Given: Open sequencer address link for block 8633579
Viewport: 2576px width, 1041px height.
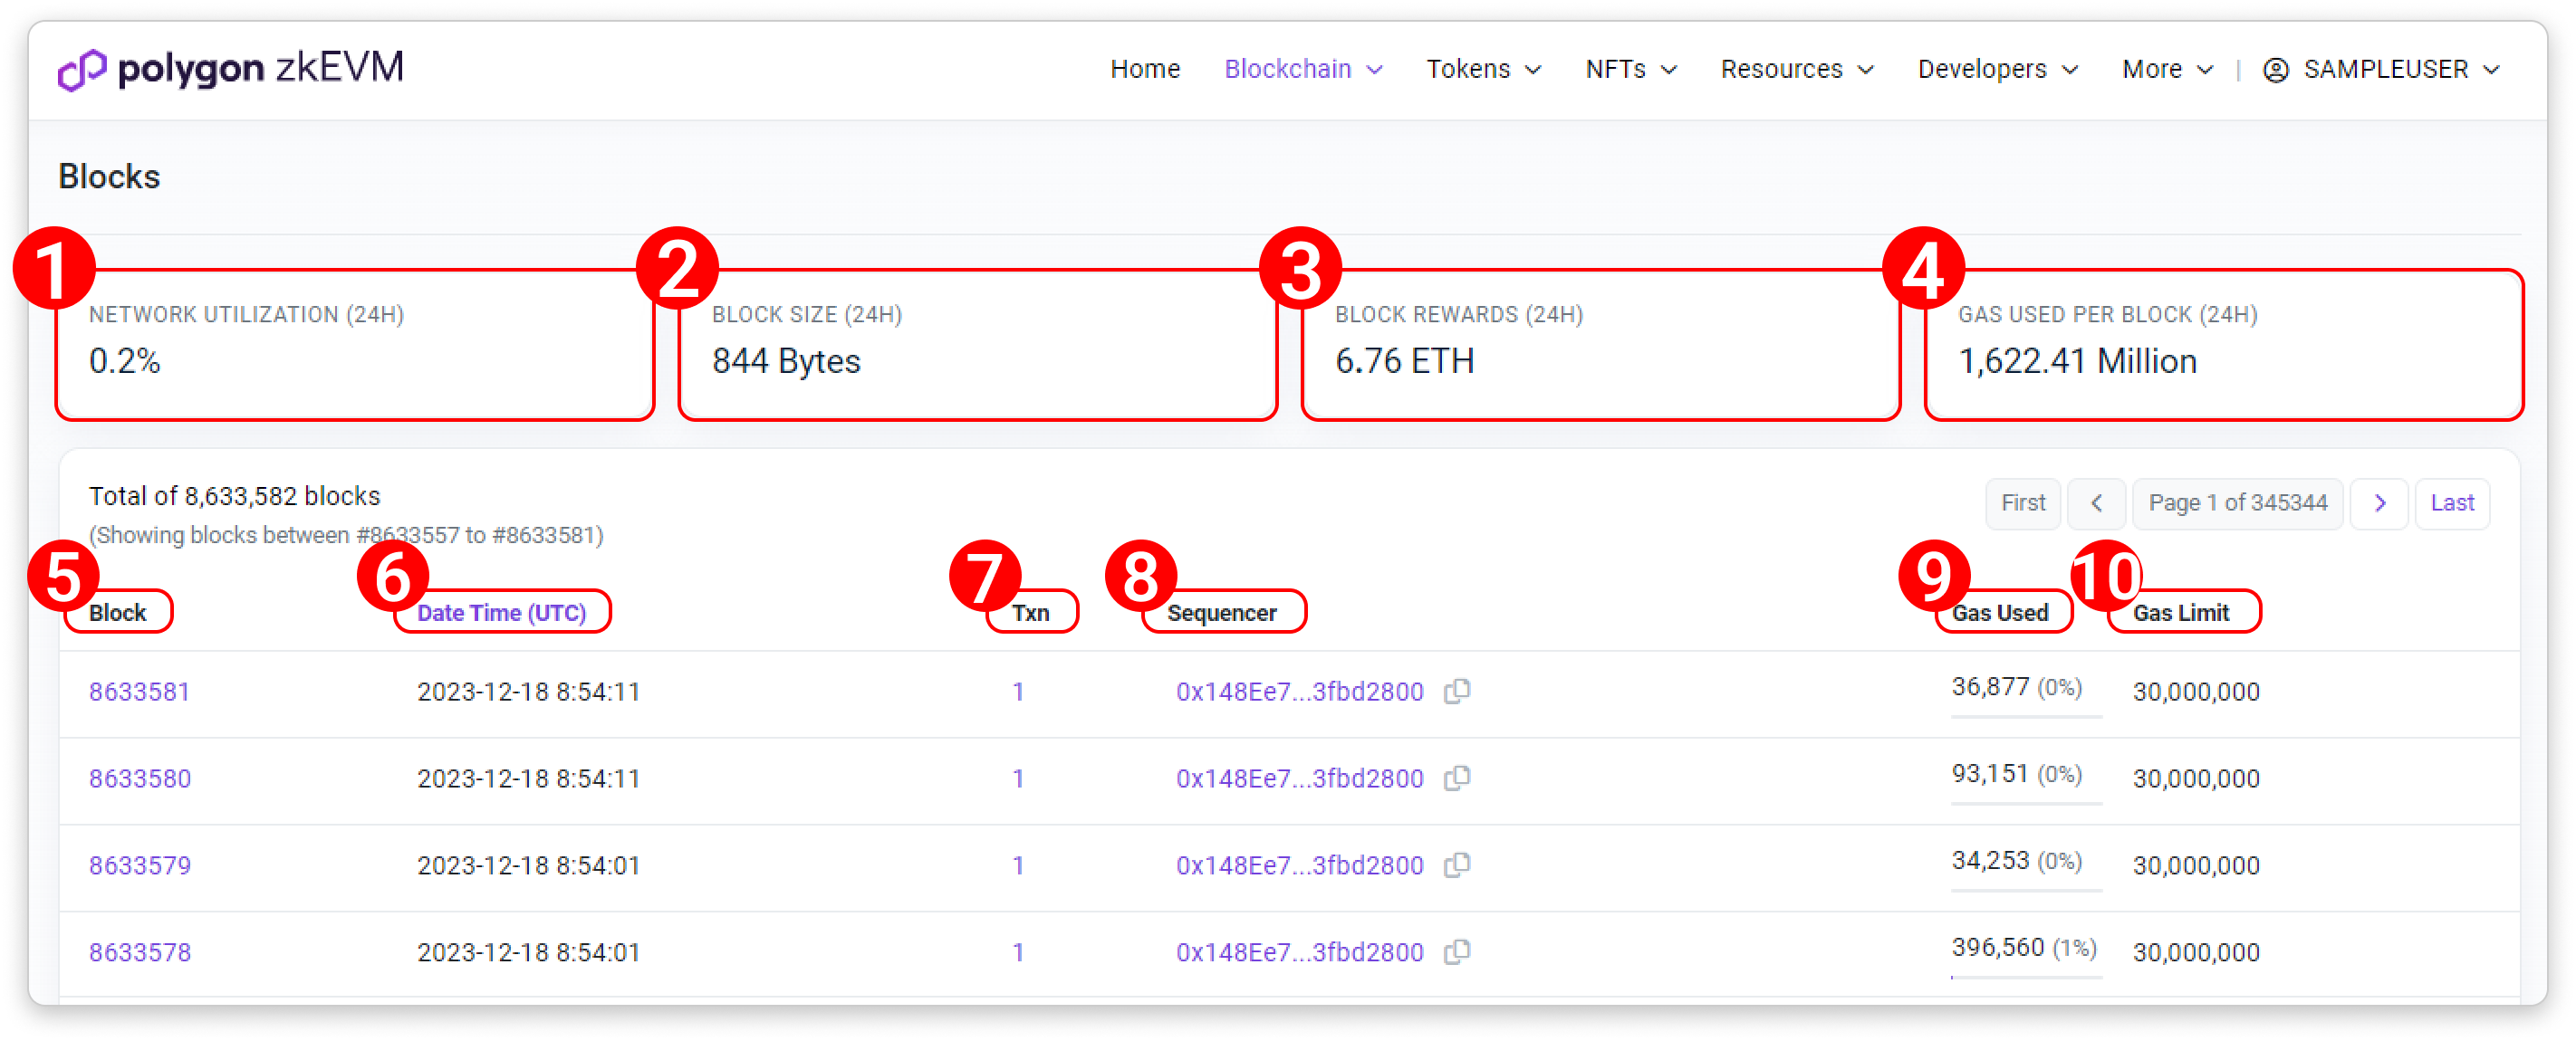Looking at the screenshot, I should [x=1298, y=865].
